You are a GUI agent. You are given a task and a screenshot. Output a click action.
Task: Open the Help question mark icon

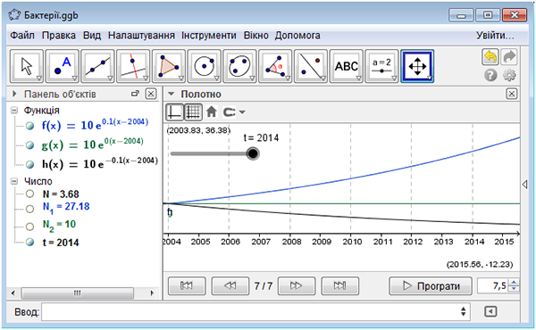(x=490, y=75)
